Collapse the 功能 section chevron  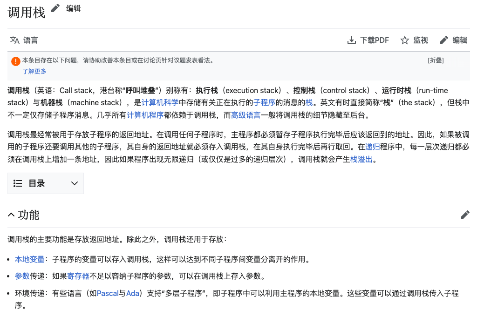pos(11,215)
